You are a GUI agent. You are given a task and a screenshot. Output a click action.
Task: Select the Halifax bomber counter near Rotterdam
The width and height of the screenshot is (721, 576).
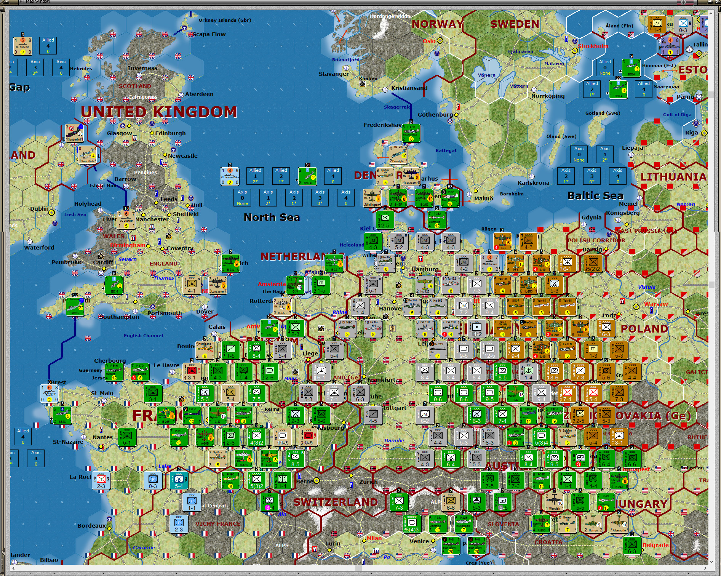(282, 307)
